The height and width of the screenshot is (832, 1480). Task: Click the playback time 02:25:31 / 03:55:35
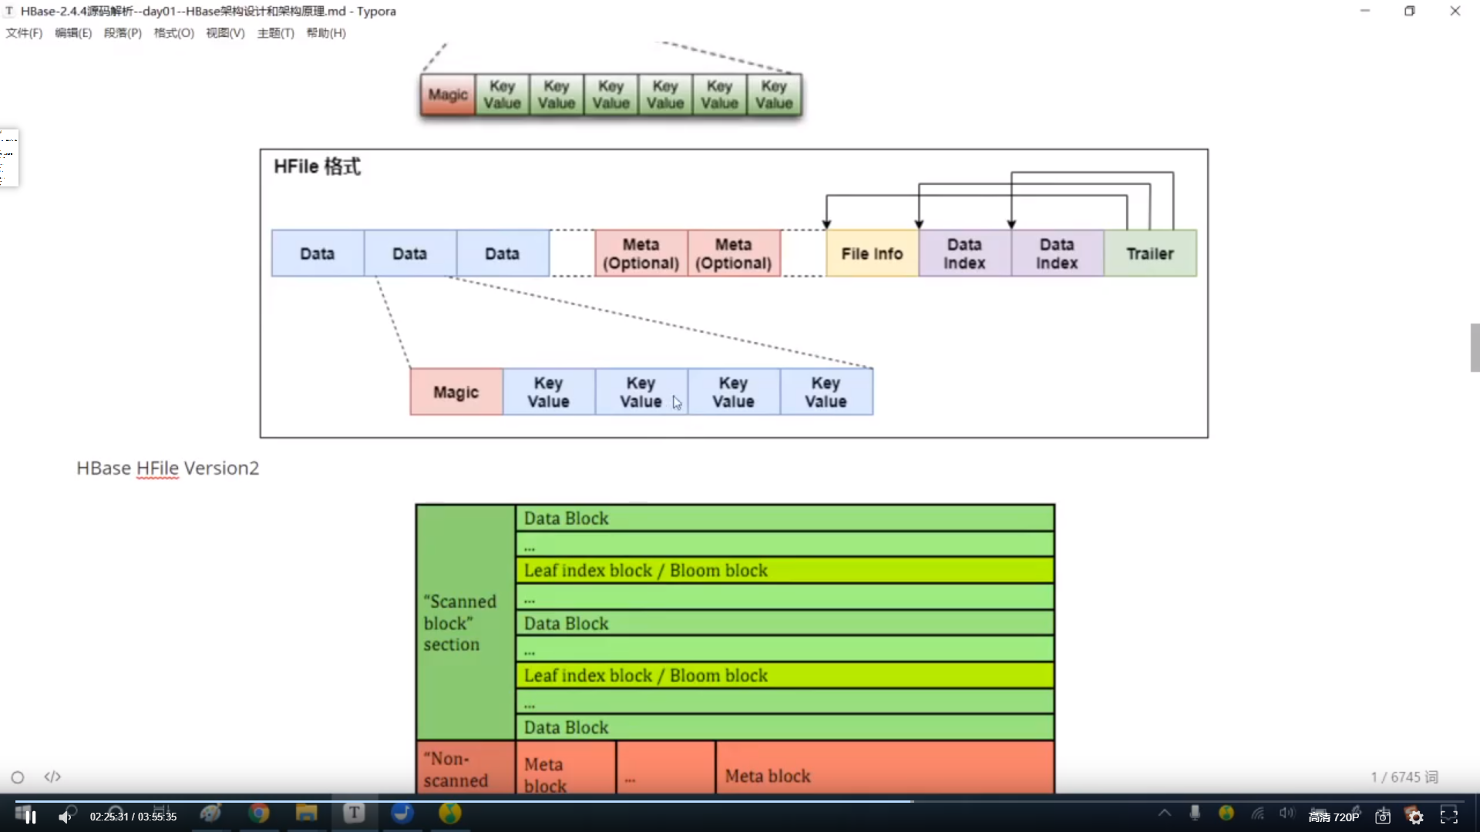tap(133, 817)
